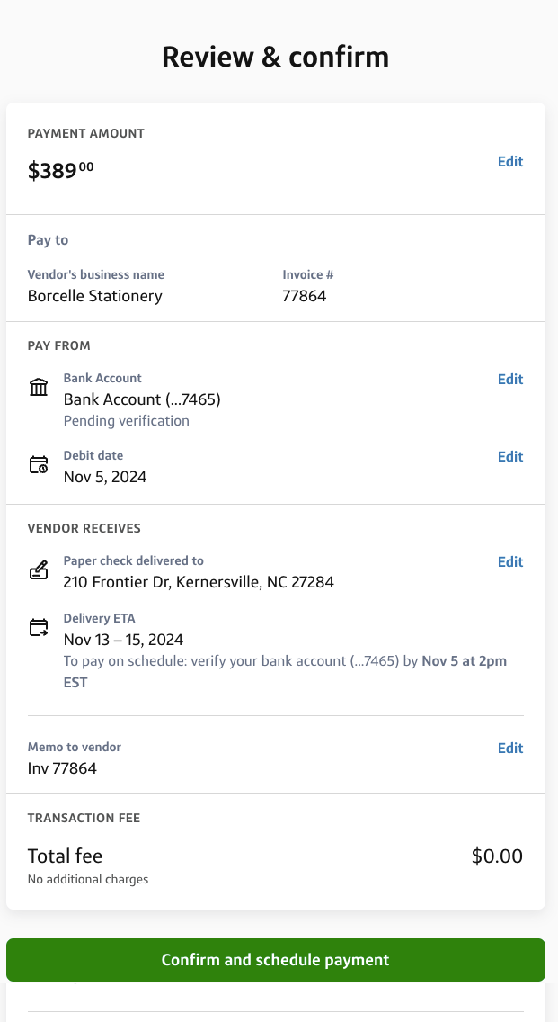558x1022 pixels.
Task: Click the Total fee amount $0.00
Action: tap(496, 856)
